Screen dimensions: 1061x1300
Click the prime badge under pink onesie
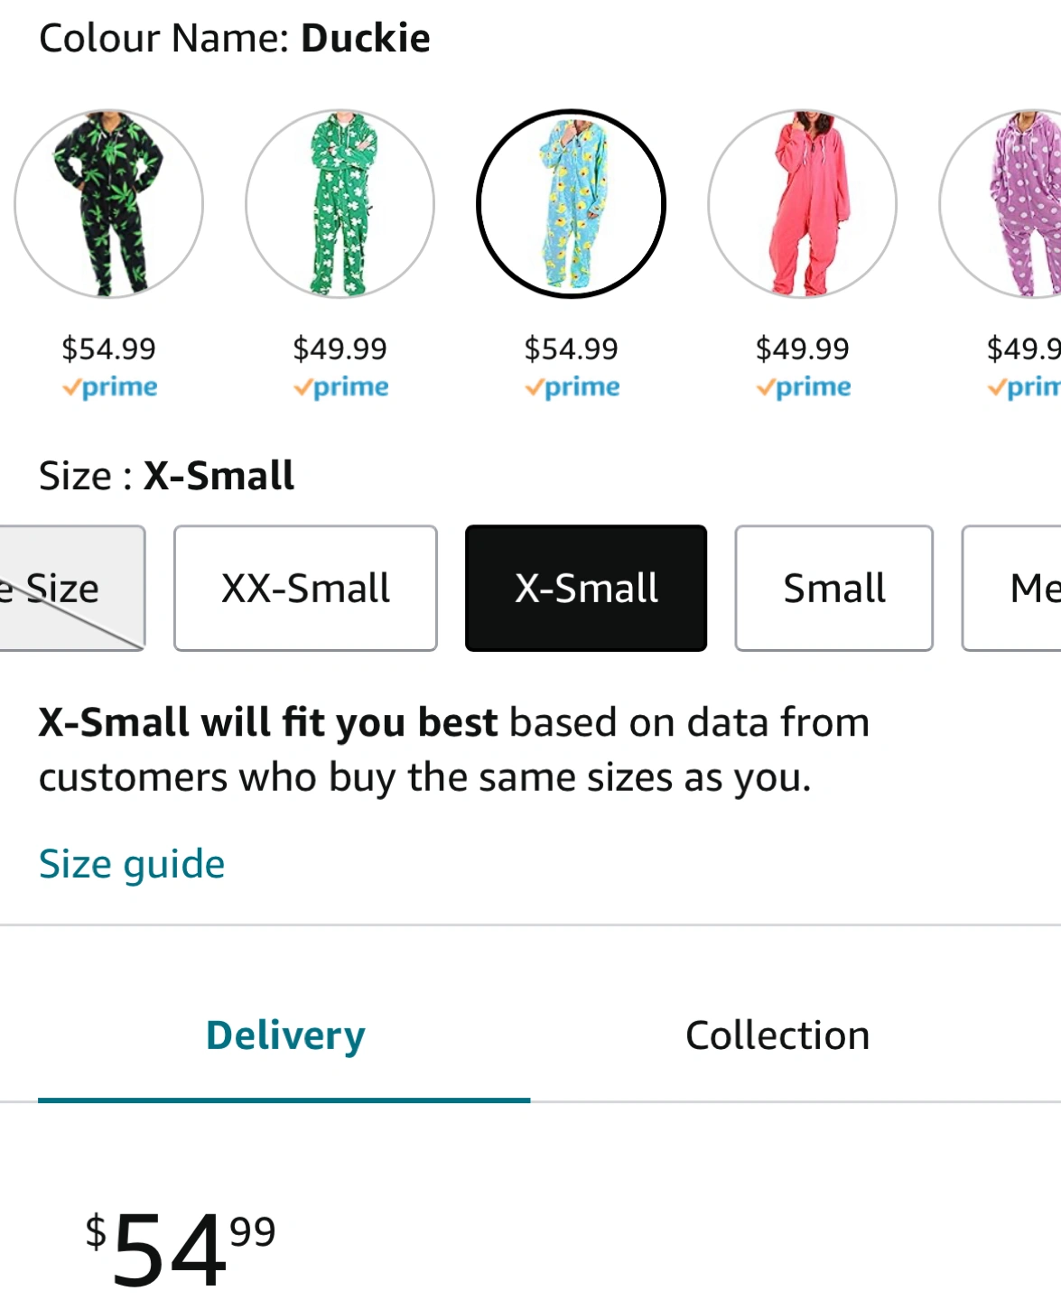click(803, 387)
